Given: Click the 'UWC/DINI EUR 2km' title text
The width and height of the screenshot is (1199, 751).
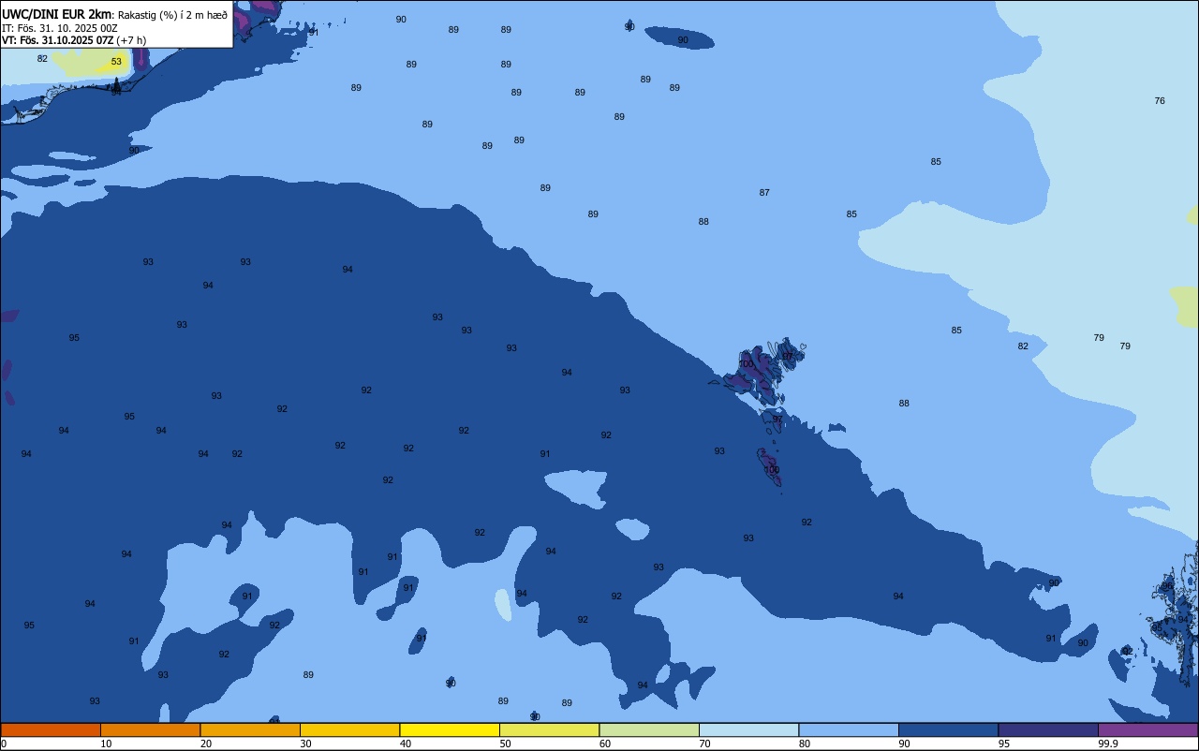Looking at the screenshot, I should point(57,14).
